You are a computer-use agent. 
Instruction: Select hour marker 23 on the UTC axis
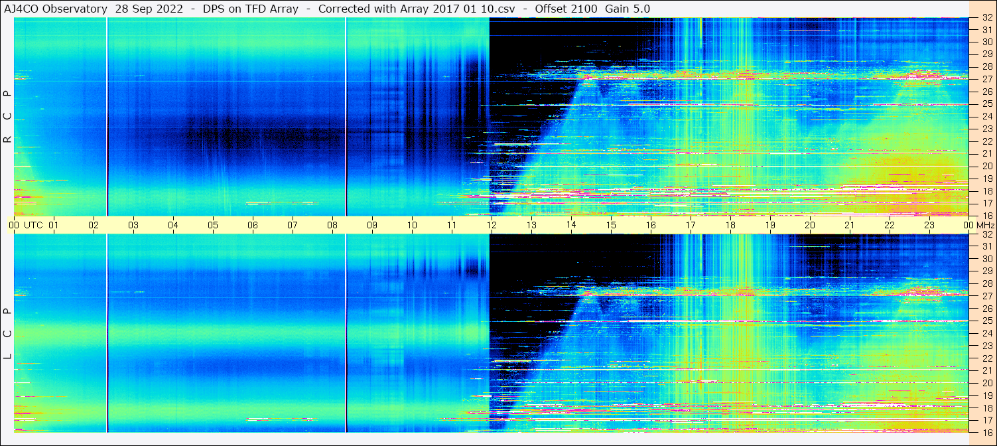click(x=929, y=225)
